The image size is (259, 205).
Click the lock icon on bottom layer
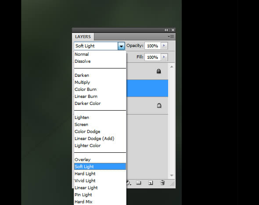pyautogui.click(x=159, y=105)
